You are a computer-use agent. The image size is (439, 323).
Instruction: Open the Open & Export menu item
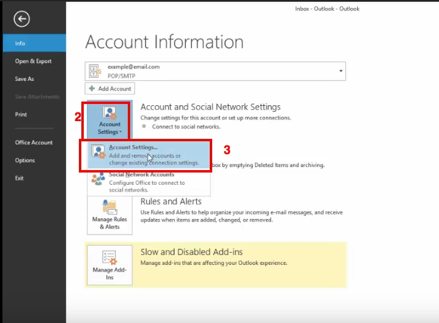pyautogui.click(x=33, y=61)
